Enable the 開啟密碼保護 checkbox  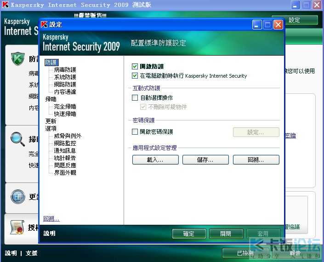click(135, 131)
